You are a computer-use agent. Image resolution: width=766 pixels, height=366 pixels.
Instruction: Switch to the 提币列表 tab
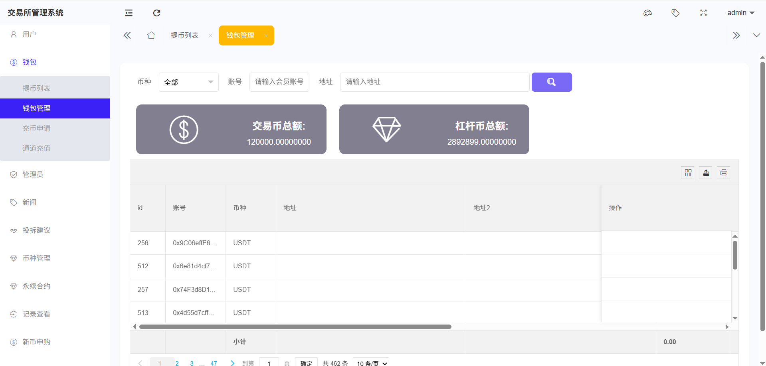click(x=184, y=35)
